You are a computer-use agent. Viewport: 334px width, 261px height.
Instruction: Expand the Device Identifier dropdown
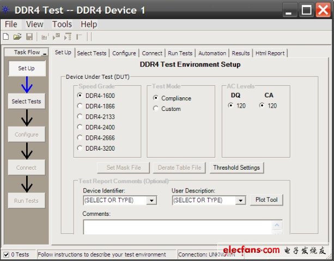(x=151, y=201)
